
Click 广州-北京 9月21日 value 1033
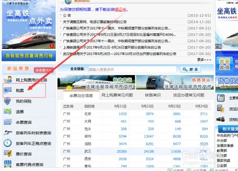[x=123, y=114]
